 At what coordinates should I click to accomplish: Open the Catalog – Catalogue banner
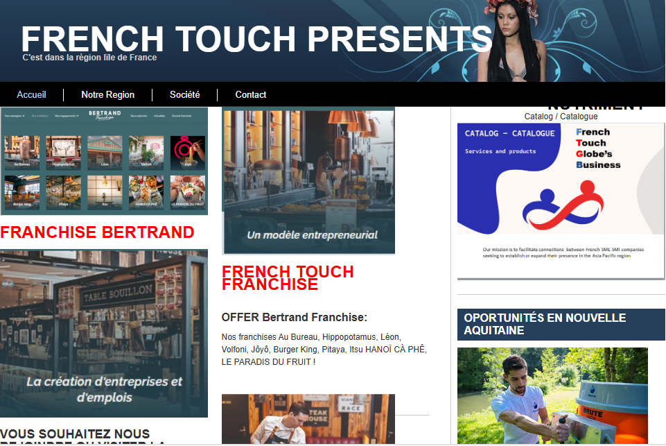point(561,200)
